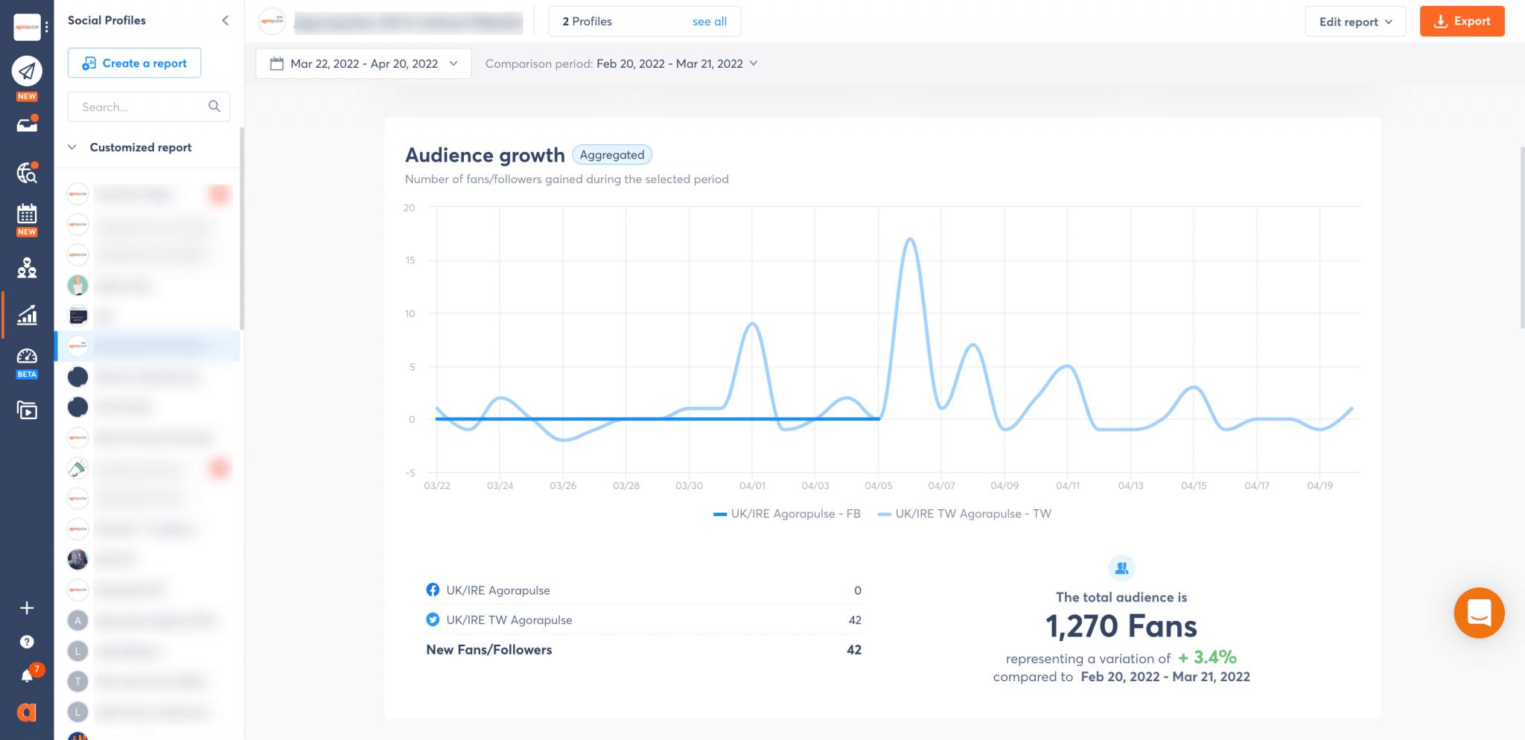Select the profile with letter T avatar

(x=77, y=681)
